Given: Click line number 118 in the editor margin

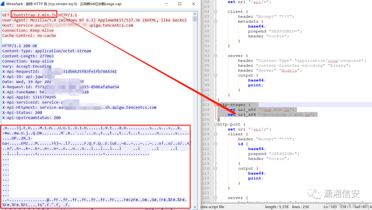Looking at the screenshot, I should point(206,178).
